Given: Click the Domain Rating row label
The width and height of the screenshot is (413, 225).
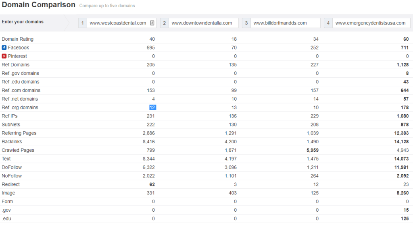Looking at the screenshot, I should (x=18, y=39).
